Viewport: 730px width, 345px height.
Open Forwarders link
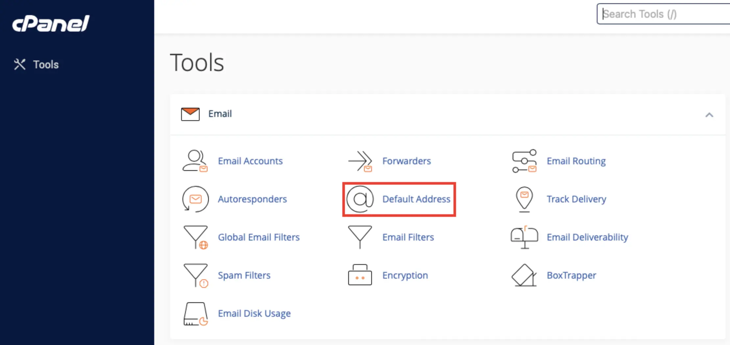(406, 161)
